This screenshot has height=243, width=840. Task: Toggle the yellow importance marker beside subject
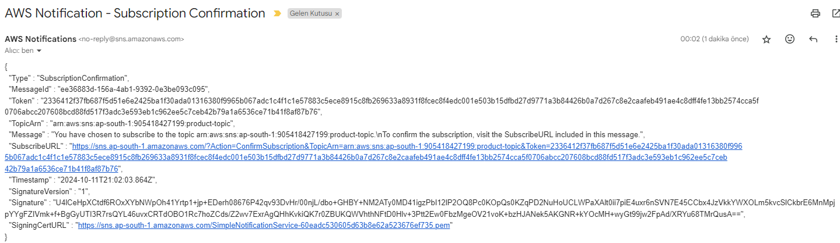[x=278, y=13]
